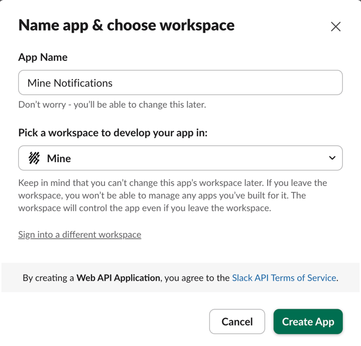Screen dimensions: 361x346
Task: Click the Mine workspace logo icon
Action: [x=34, y=158]
